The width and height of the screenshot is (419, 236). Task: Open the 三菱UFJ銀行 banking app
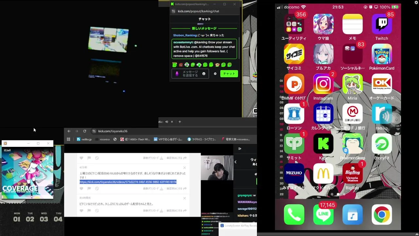point(352,114)
